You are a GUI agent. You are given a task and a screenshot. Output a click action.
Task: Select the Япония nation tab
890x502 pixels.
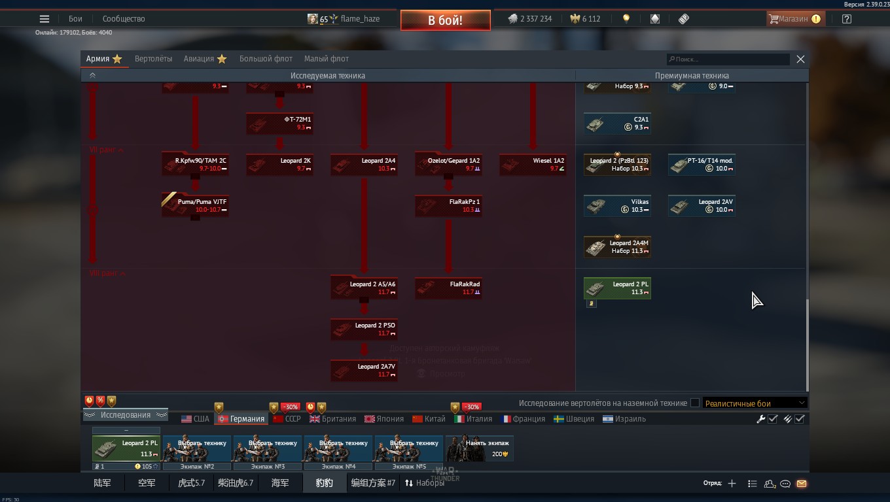point(384,419)
